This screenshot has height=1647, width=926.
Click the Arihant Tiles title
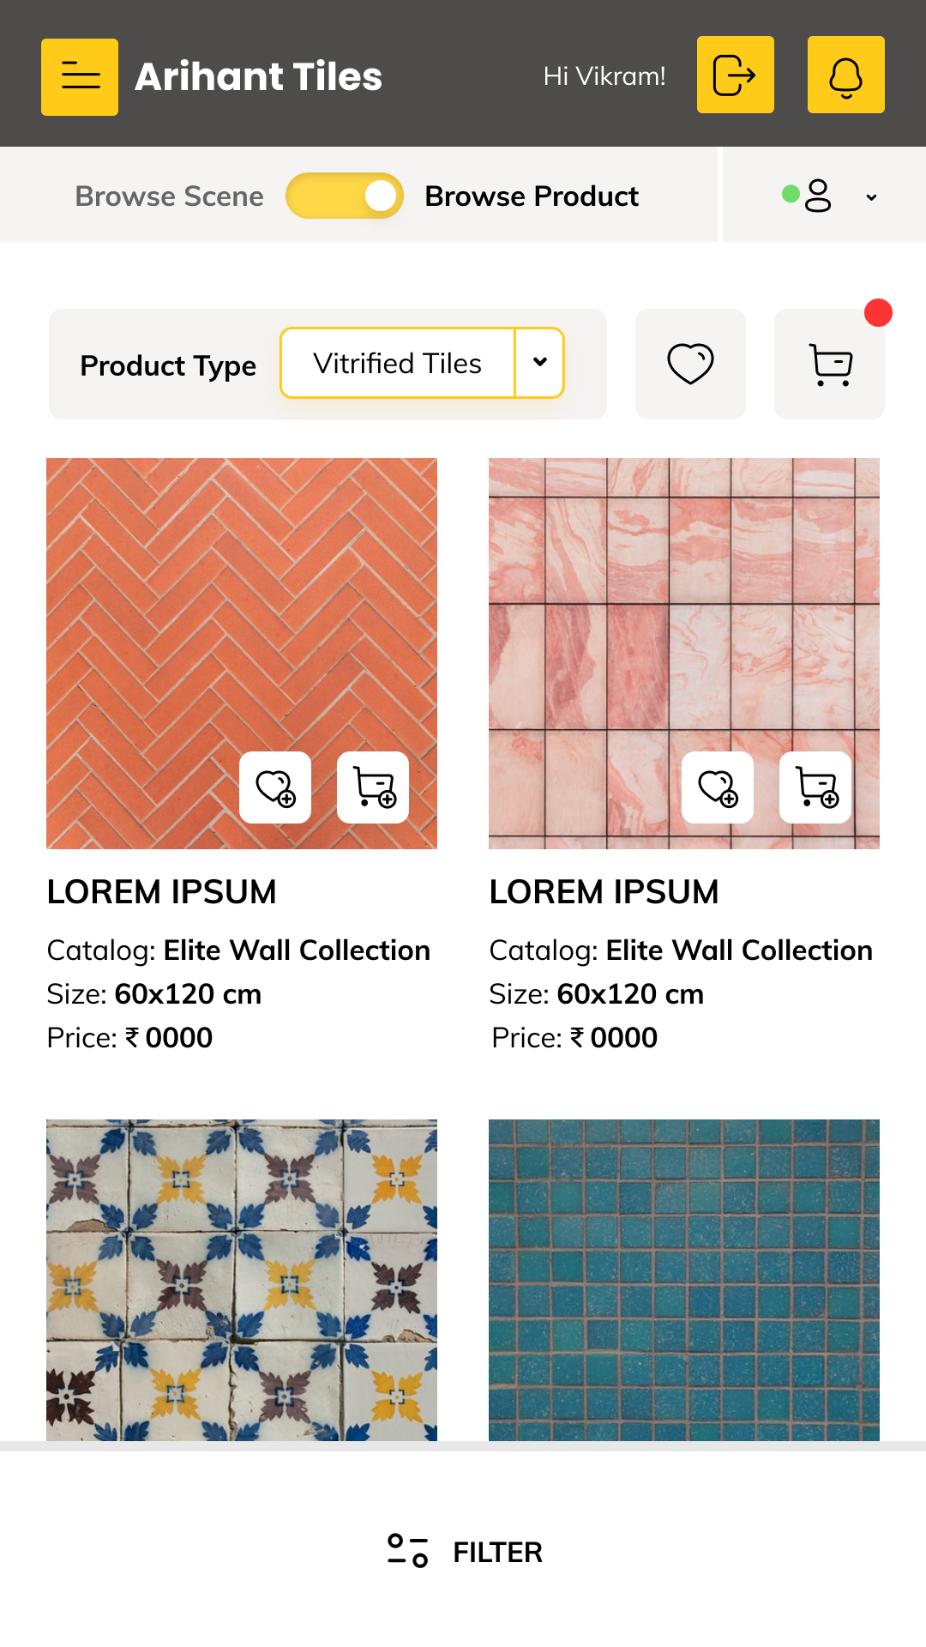point(258,76)
